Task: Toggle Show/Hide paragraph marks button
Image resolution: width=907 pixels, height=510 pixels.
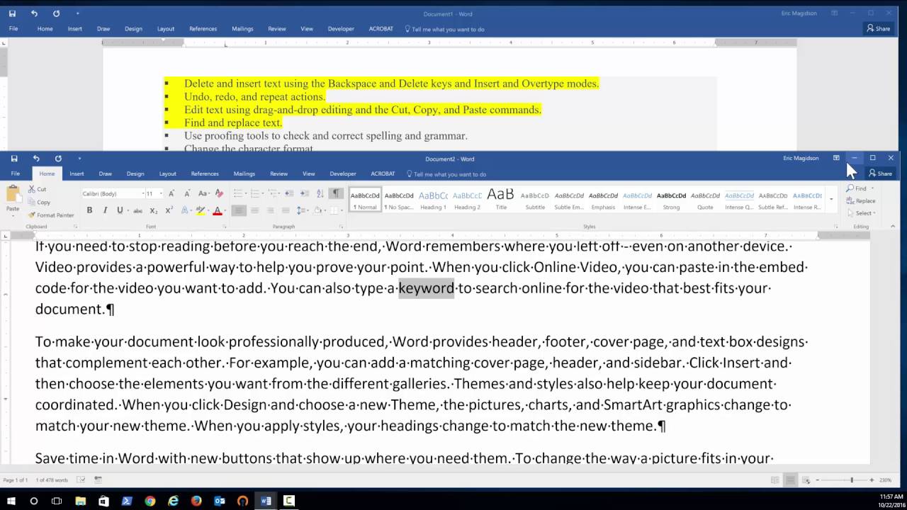Action: (x=336, y=193)
